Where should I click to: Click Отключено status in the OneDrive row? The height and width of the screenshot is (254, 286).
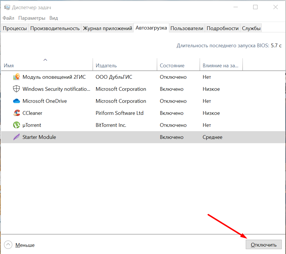pos(173,101)
